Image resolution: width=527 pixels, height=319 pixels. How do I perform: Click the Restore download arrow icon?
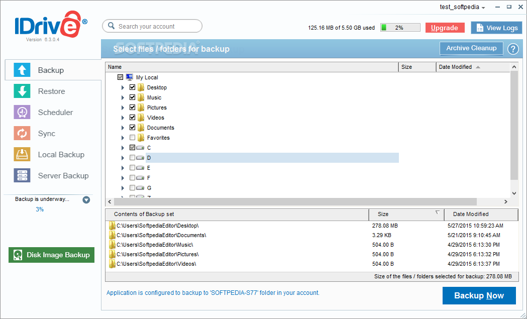tap(22, 91)
